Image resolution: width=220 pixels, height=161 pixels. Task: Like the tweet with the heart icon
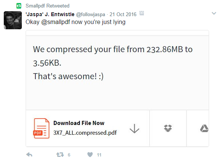tap(90, 155)
